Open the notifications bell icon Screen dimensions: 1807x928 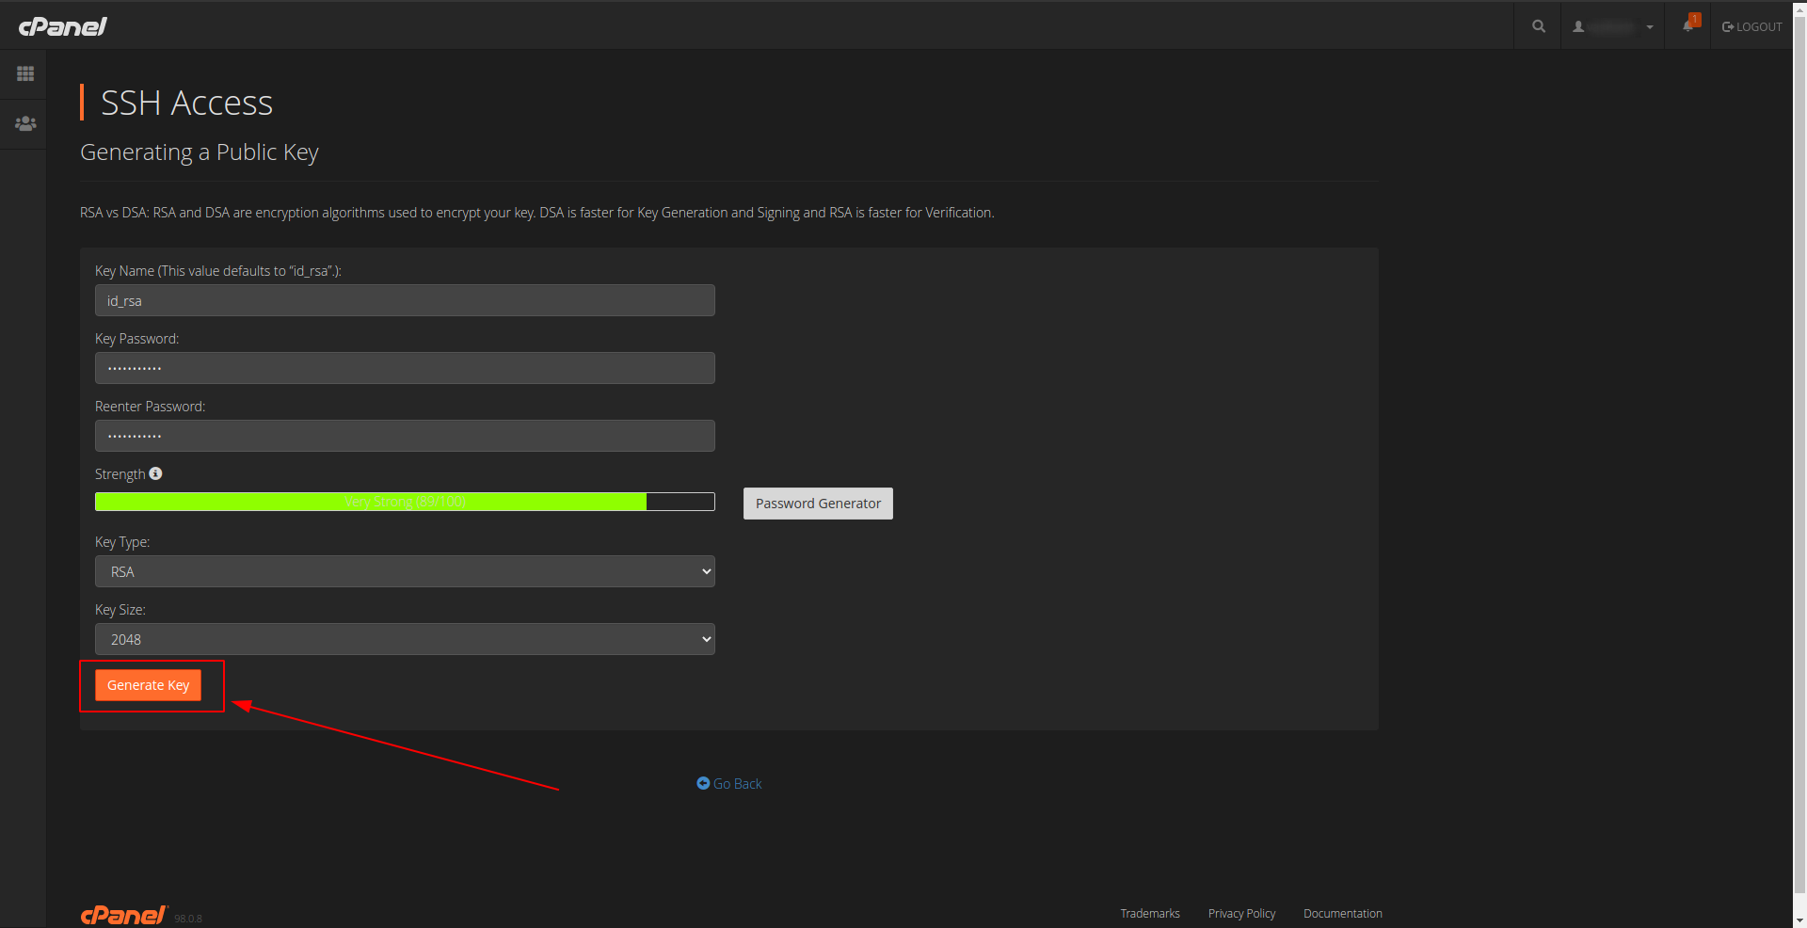click(x=1688, y=25)
